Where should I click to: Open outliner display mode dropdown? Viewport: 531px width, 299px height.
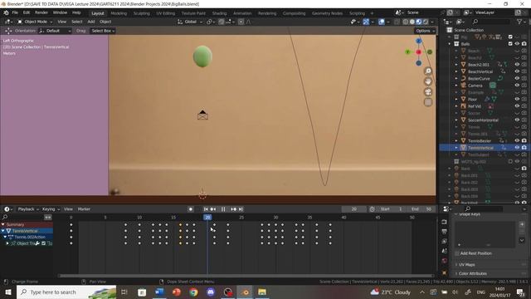pyautogui.click(x=461, y=22)
